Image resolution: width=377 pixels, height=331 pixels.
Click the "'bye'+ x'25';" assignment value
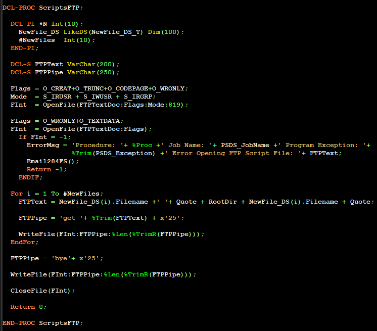(77, 258)
